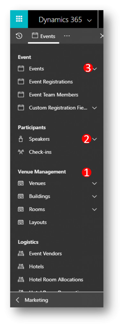This screenshot has width=124, height=328.
Task: Expand the Events chevron in Event group
Action: click(x=95, y=69)
